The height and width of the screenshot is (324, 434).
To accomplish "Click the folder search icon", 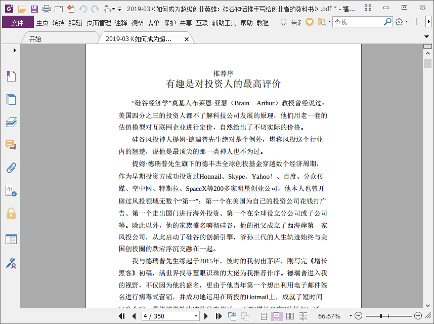I will 322,22.
